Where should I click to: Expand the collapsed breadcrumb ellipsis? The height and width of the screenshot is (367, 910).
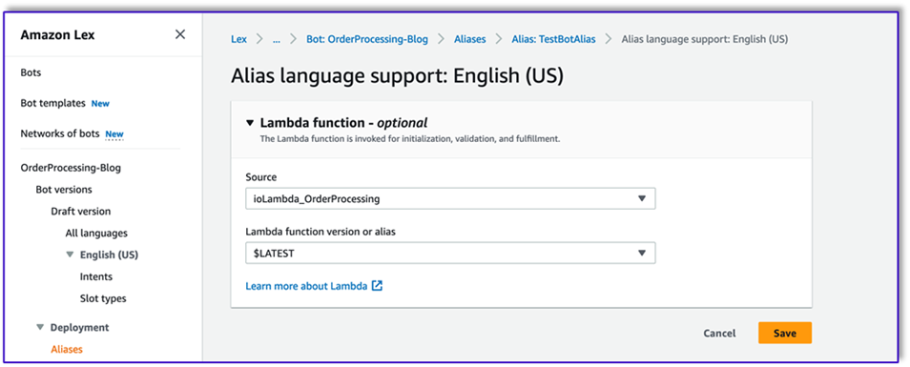pos(277,39)
